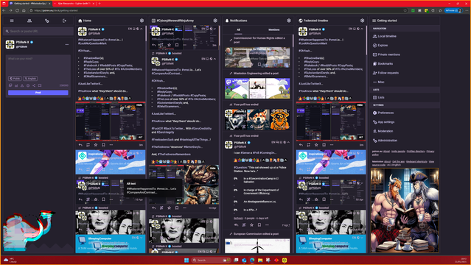Boost the top Home column post
The height and width of the screenshot is (265, 471).
pos(88,145)
